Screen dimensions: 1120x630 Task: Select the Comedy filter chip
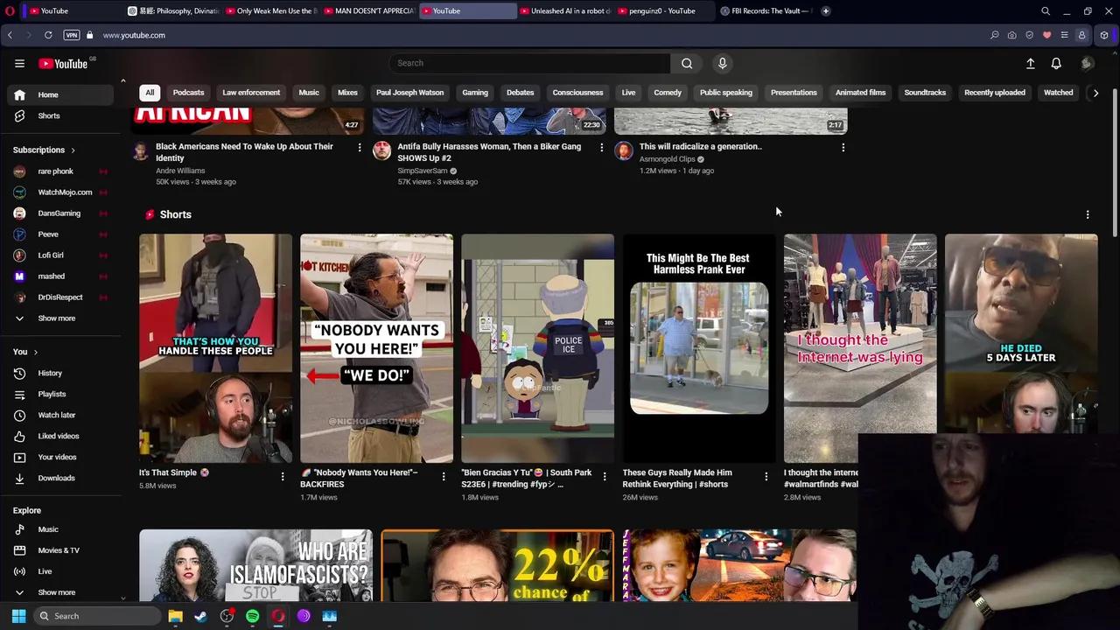[x=668, y=93]
